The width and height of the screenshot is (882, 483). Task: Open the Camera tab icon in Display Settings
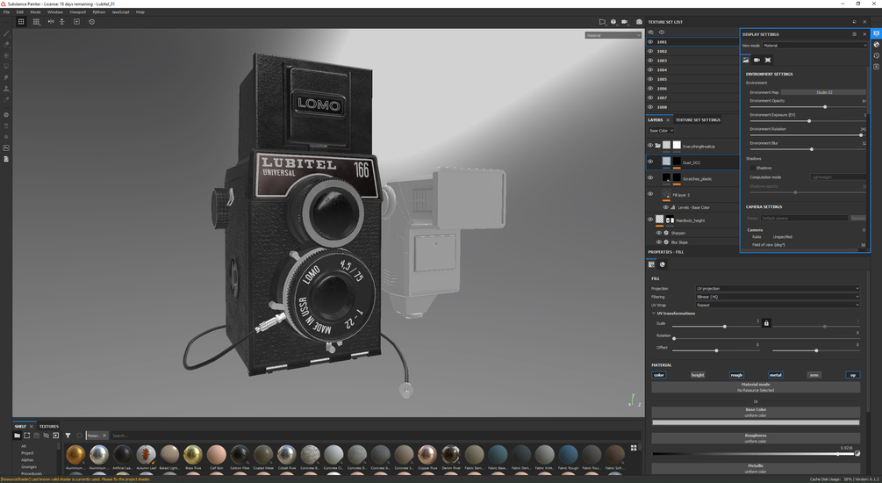pyautogui.click(x=757, y=60)
